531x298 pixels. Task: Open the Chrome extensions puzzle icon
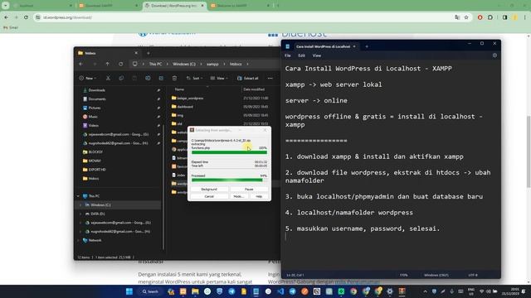(x=490, y=17)
